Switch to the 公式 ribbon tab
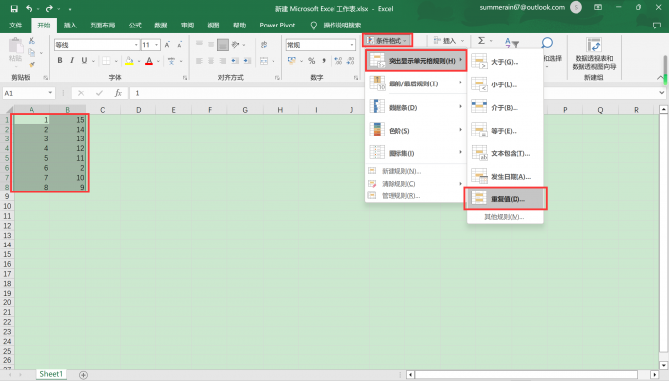Screen dimensions: 669x381 tap(135, 26)
